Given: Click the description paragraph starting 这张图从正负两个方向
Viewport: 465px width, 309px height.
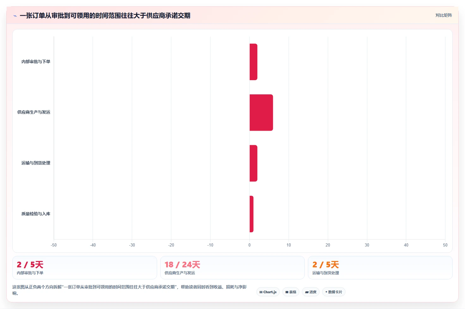Looking at the screenshot, I should [x=130, y=290].
